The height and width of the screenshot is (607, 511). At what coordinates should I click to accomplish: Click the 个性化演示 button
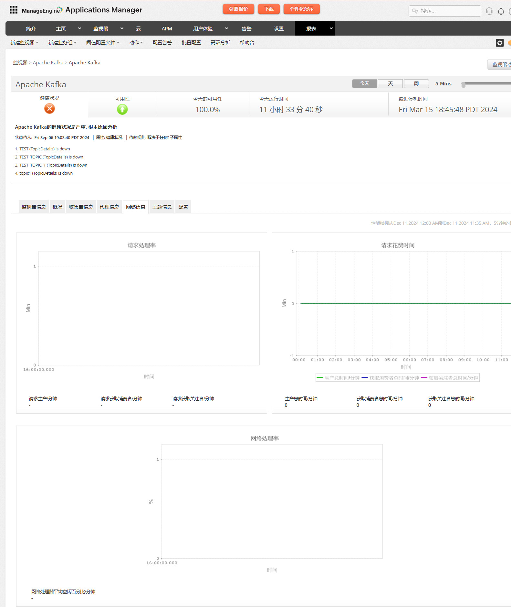pyautogui.click(x=301, y=9)
